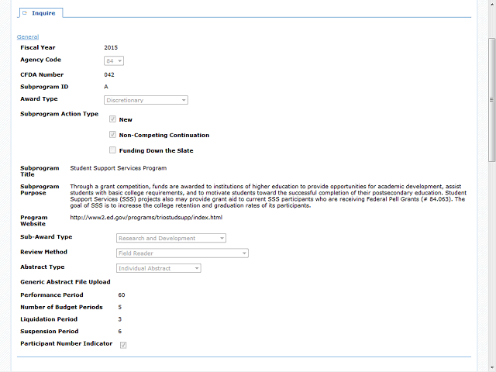Click the Performance Period label

click(x=52, y=294)
